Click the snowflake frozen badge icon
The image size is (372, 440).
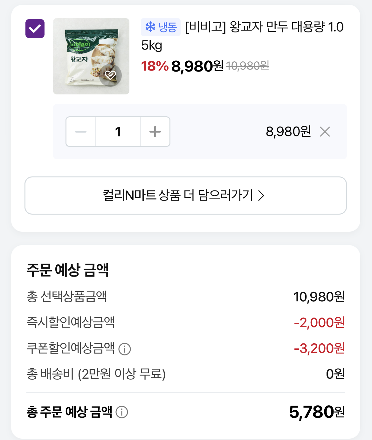tap(150, 27)
